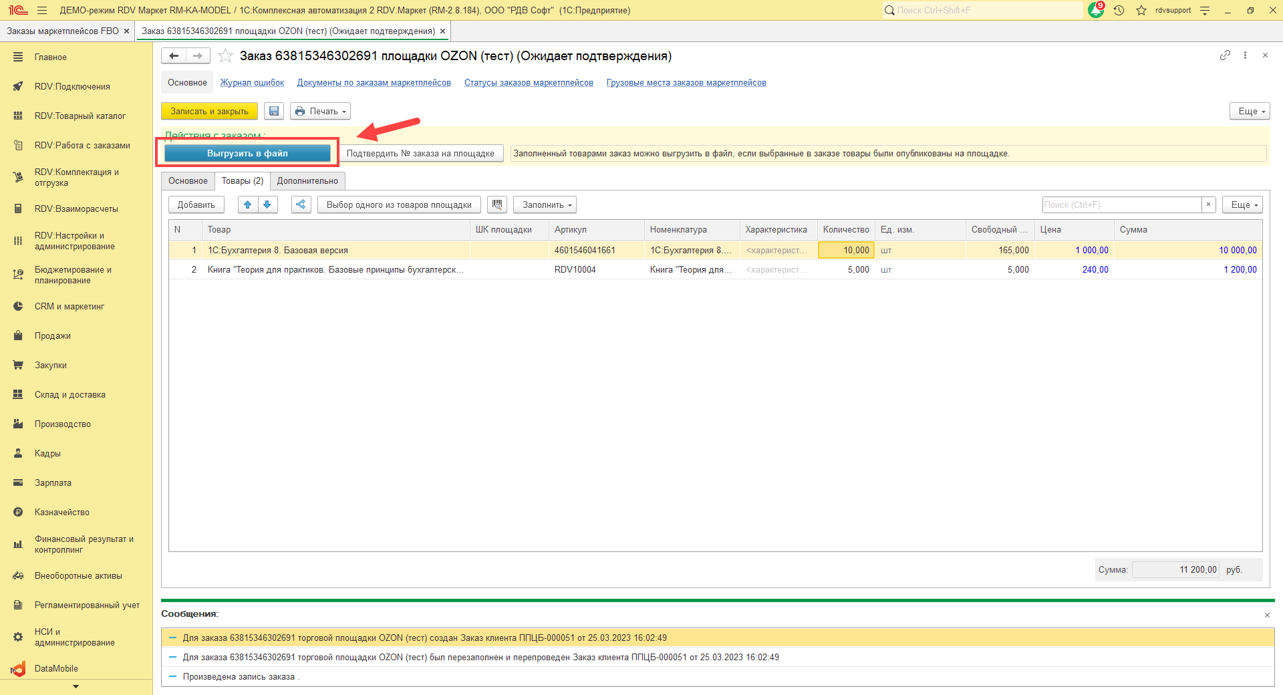Open the Заказы маркетплейсов FBO tab
Screen dimensions: 1283x695
(63, 31)
